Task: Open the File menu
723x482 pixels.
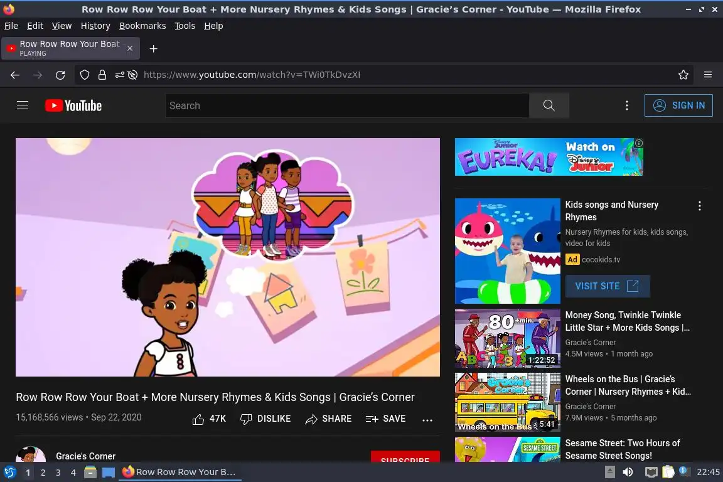Action: pos(11,26)
